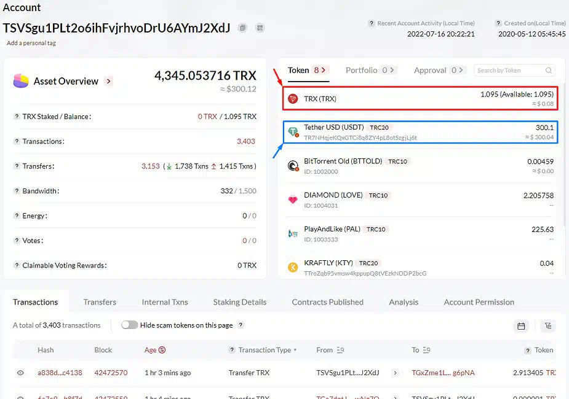
Task: Open the transaction filter icon
Action: [548, 326]
